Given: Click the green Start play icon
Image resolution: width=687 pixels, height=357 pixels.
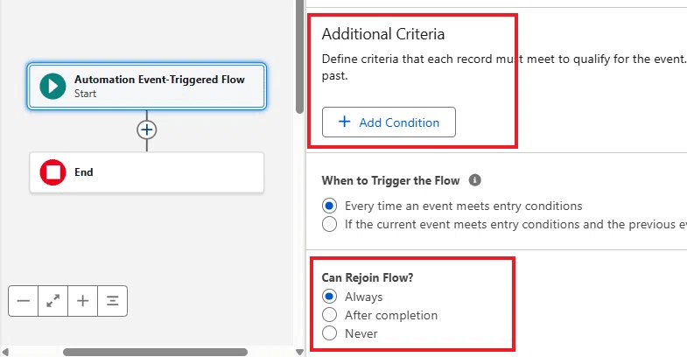Looking at the screenshot, I should pyautogui.click(x=53, y=86).
